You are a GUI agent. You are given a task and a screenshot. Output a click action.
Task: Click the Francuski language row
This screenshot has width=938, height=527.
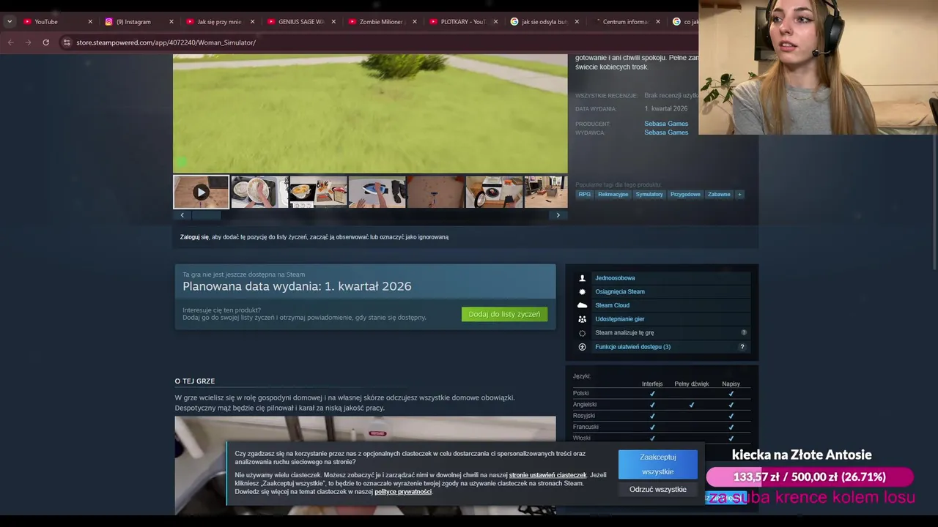click(x=662, y=427)
